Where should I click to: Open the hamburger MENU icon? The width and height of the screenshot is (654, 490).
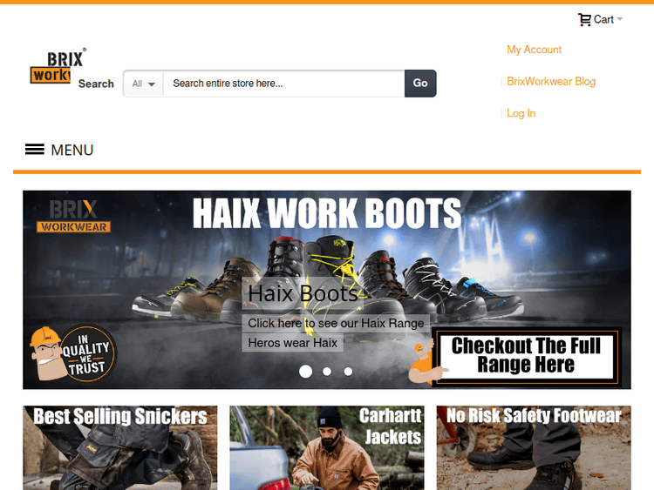point(35,150)
